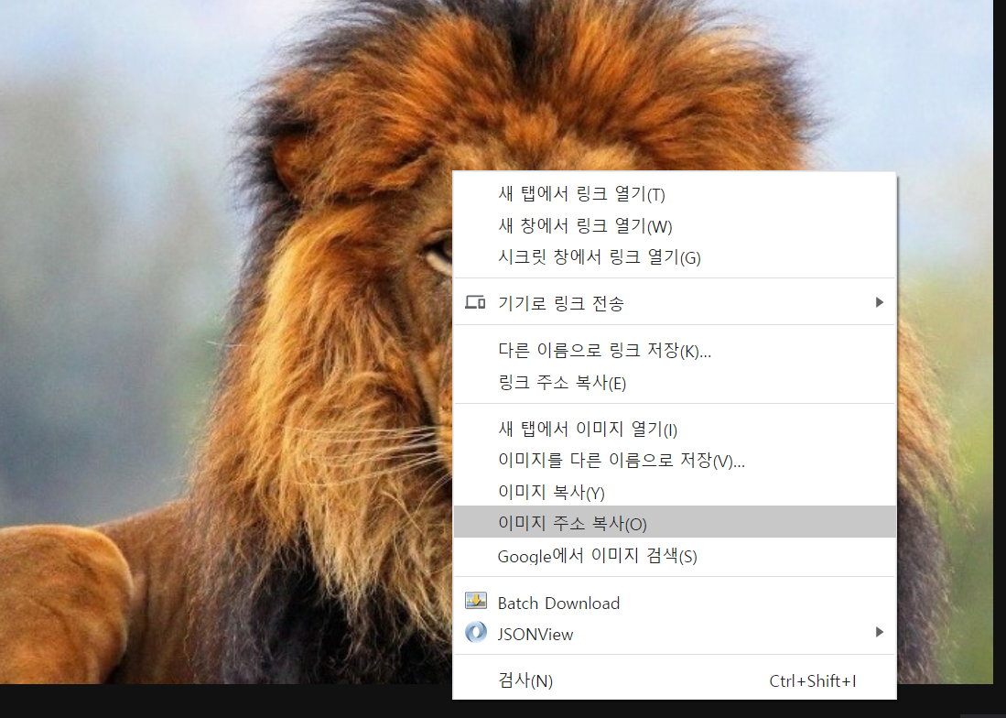Open image in new tab 새 탭에서 이미지 열기(I)

pos(675,429)
